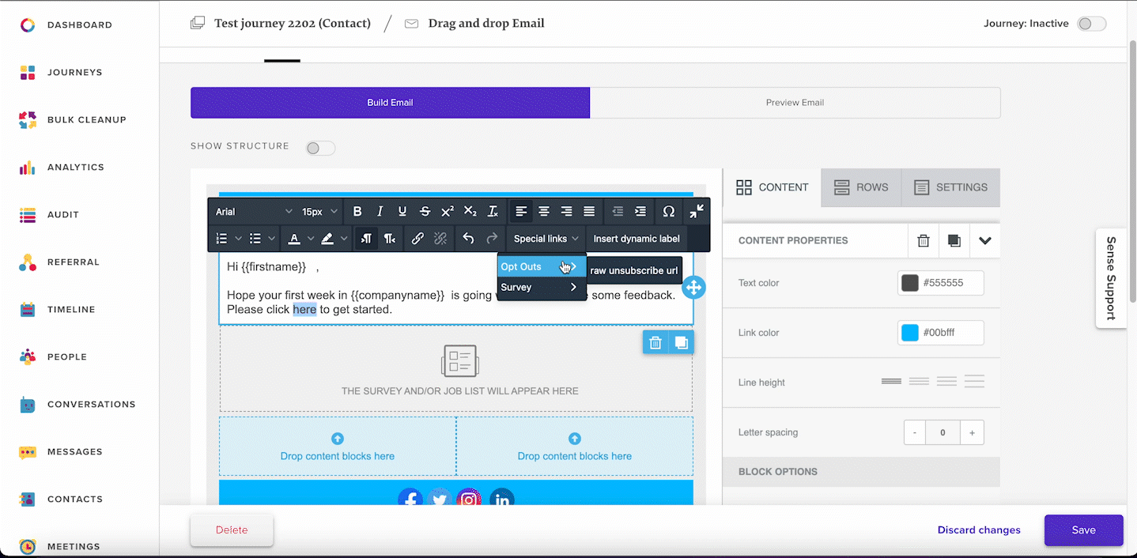Viewport: 1137px width, 558px height.
Task: Expand the Survey submenu
Action: pyautogui.click(x=542, y=287)
